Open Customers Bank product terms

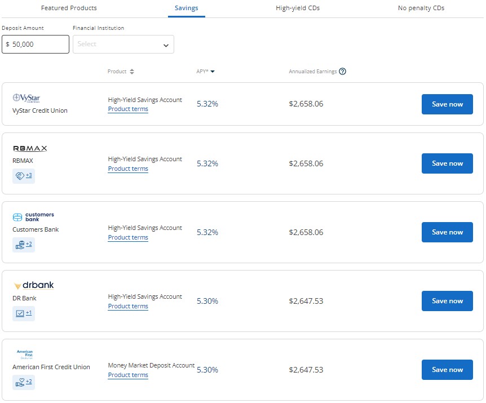coord(128,238)
